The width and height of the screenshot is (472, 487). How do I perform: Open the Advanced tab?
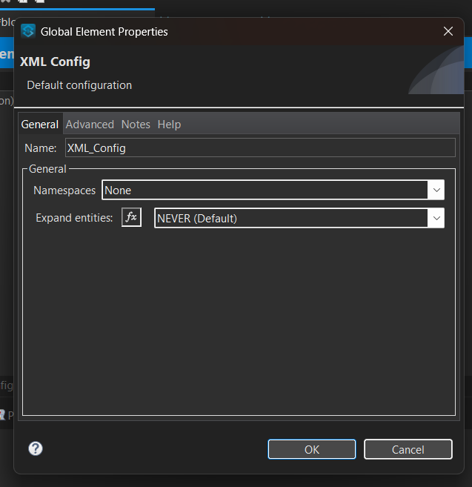tap(90, 125)
